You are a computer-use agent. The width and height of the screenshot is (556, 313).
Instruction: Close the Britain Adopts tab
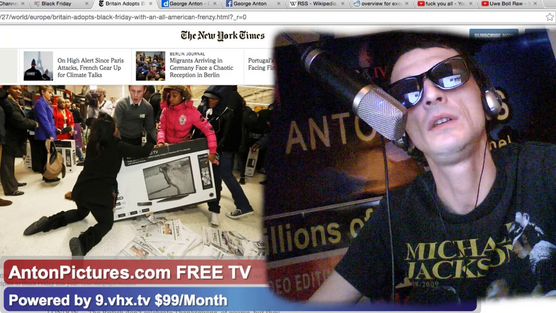click(x=150, y=4)
